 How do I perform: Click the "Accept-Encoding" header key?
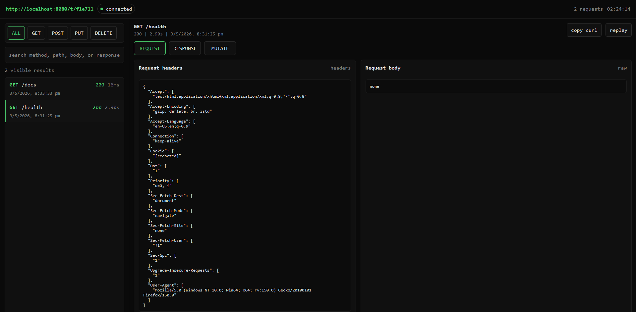(x=168, y=106)
